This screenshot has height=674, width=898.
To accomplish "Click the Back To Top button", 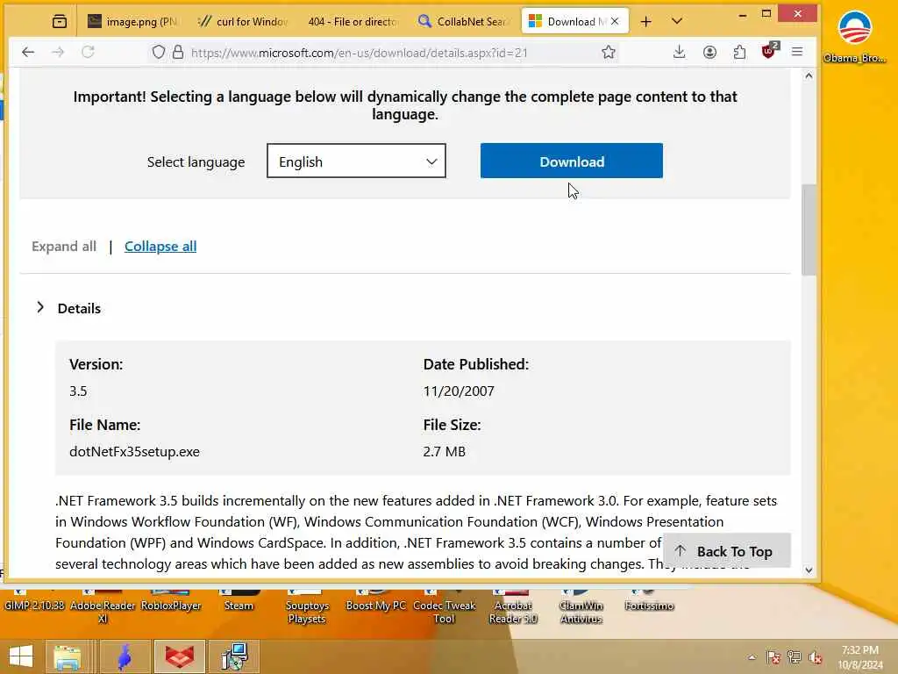I will coord(727,551).
